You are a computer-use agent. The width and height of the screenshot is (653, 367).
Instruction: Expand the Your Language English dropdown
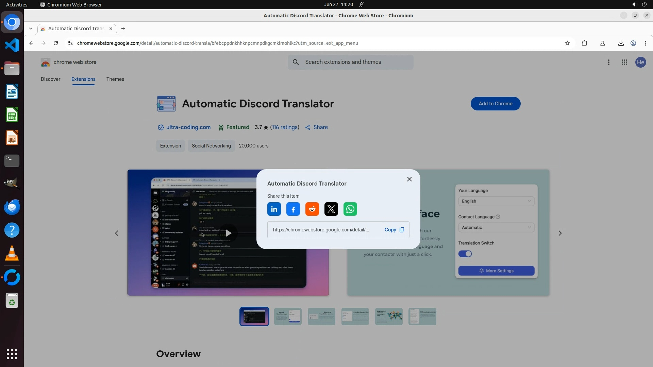coord(496,201)
